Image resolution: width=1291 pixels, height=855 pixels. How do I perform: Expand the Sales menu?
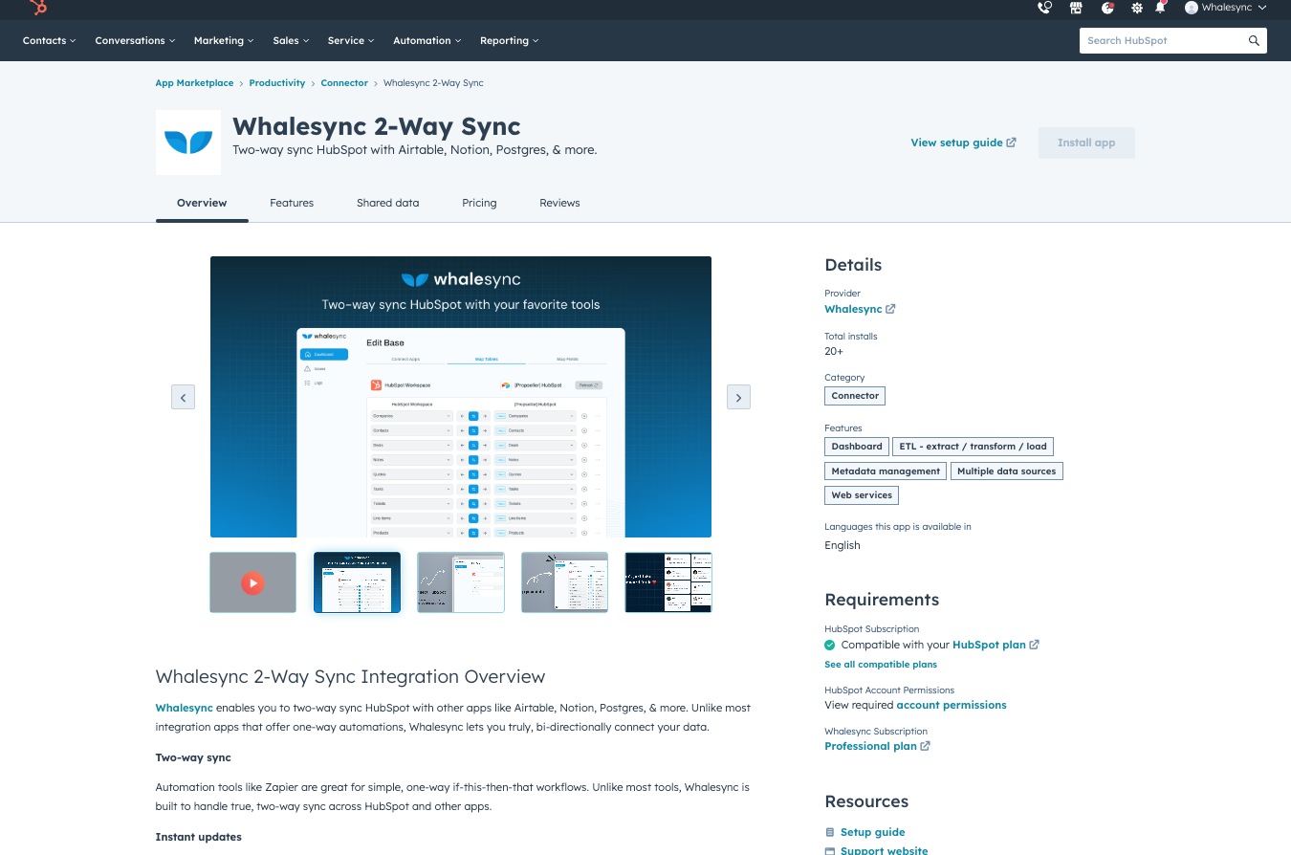click(292, 41)
